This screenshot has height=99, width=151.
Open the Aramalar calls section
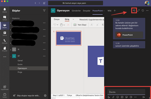[x=5, y=41]
